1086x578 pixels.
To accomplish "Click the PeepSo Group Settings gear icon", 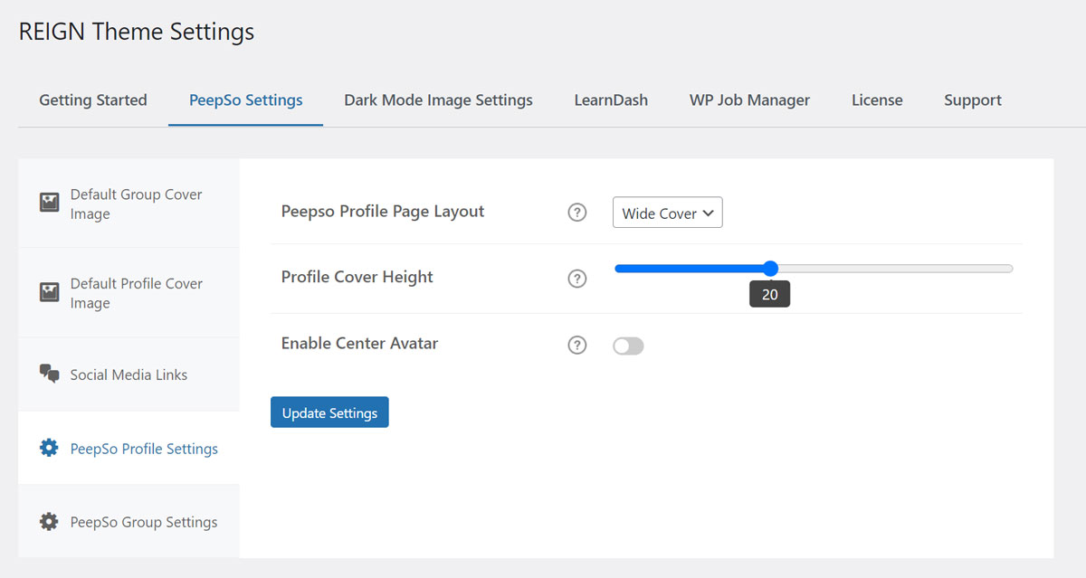I will pyautogui.click(x=49, y=522).
